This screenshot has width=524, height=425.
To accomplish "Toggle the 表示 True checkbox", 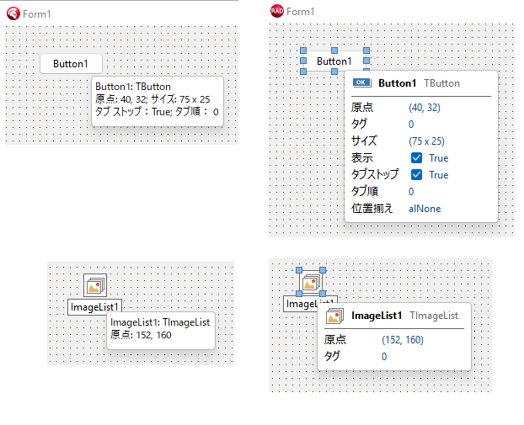I will tap(416, 158).
